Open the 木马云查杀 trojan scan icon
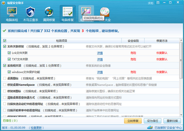The height and width of the screenshot is (131, 184). point(30,14)
